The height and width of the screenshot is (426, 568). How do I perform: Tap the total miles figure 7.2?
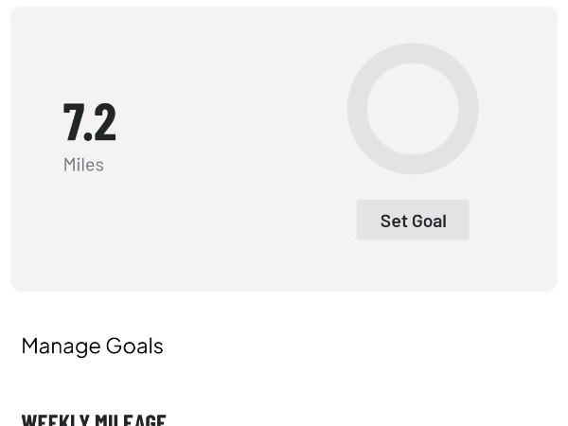[x=90, y=122]
